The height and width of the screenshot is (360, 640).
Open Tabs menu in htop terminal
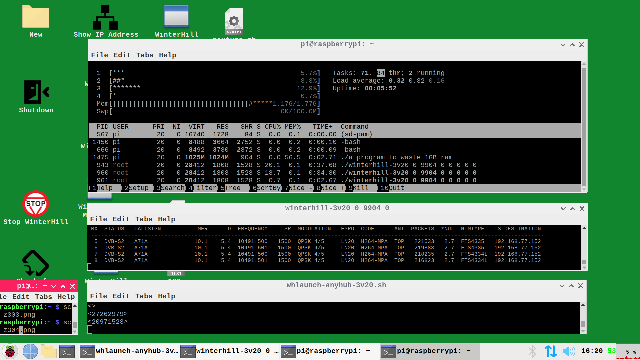coord(145,55)
